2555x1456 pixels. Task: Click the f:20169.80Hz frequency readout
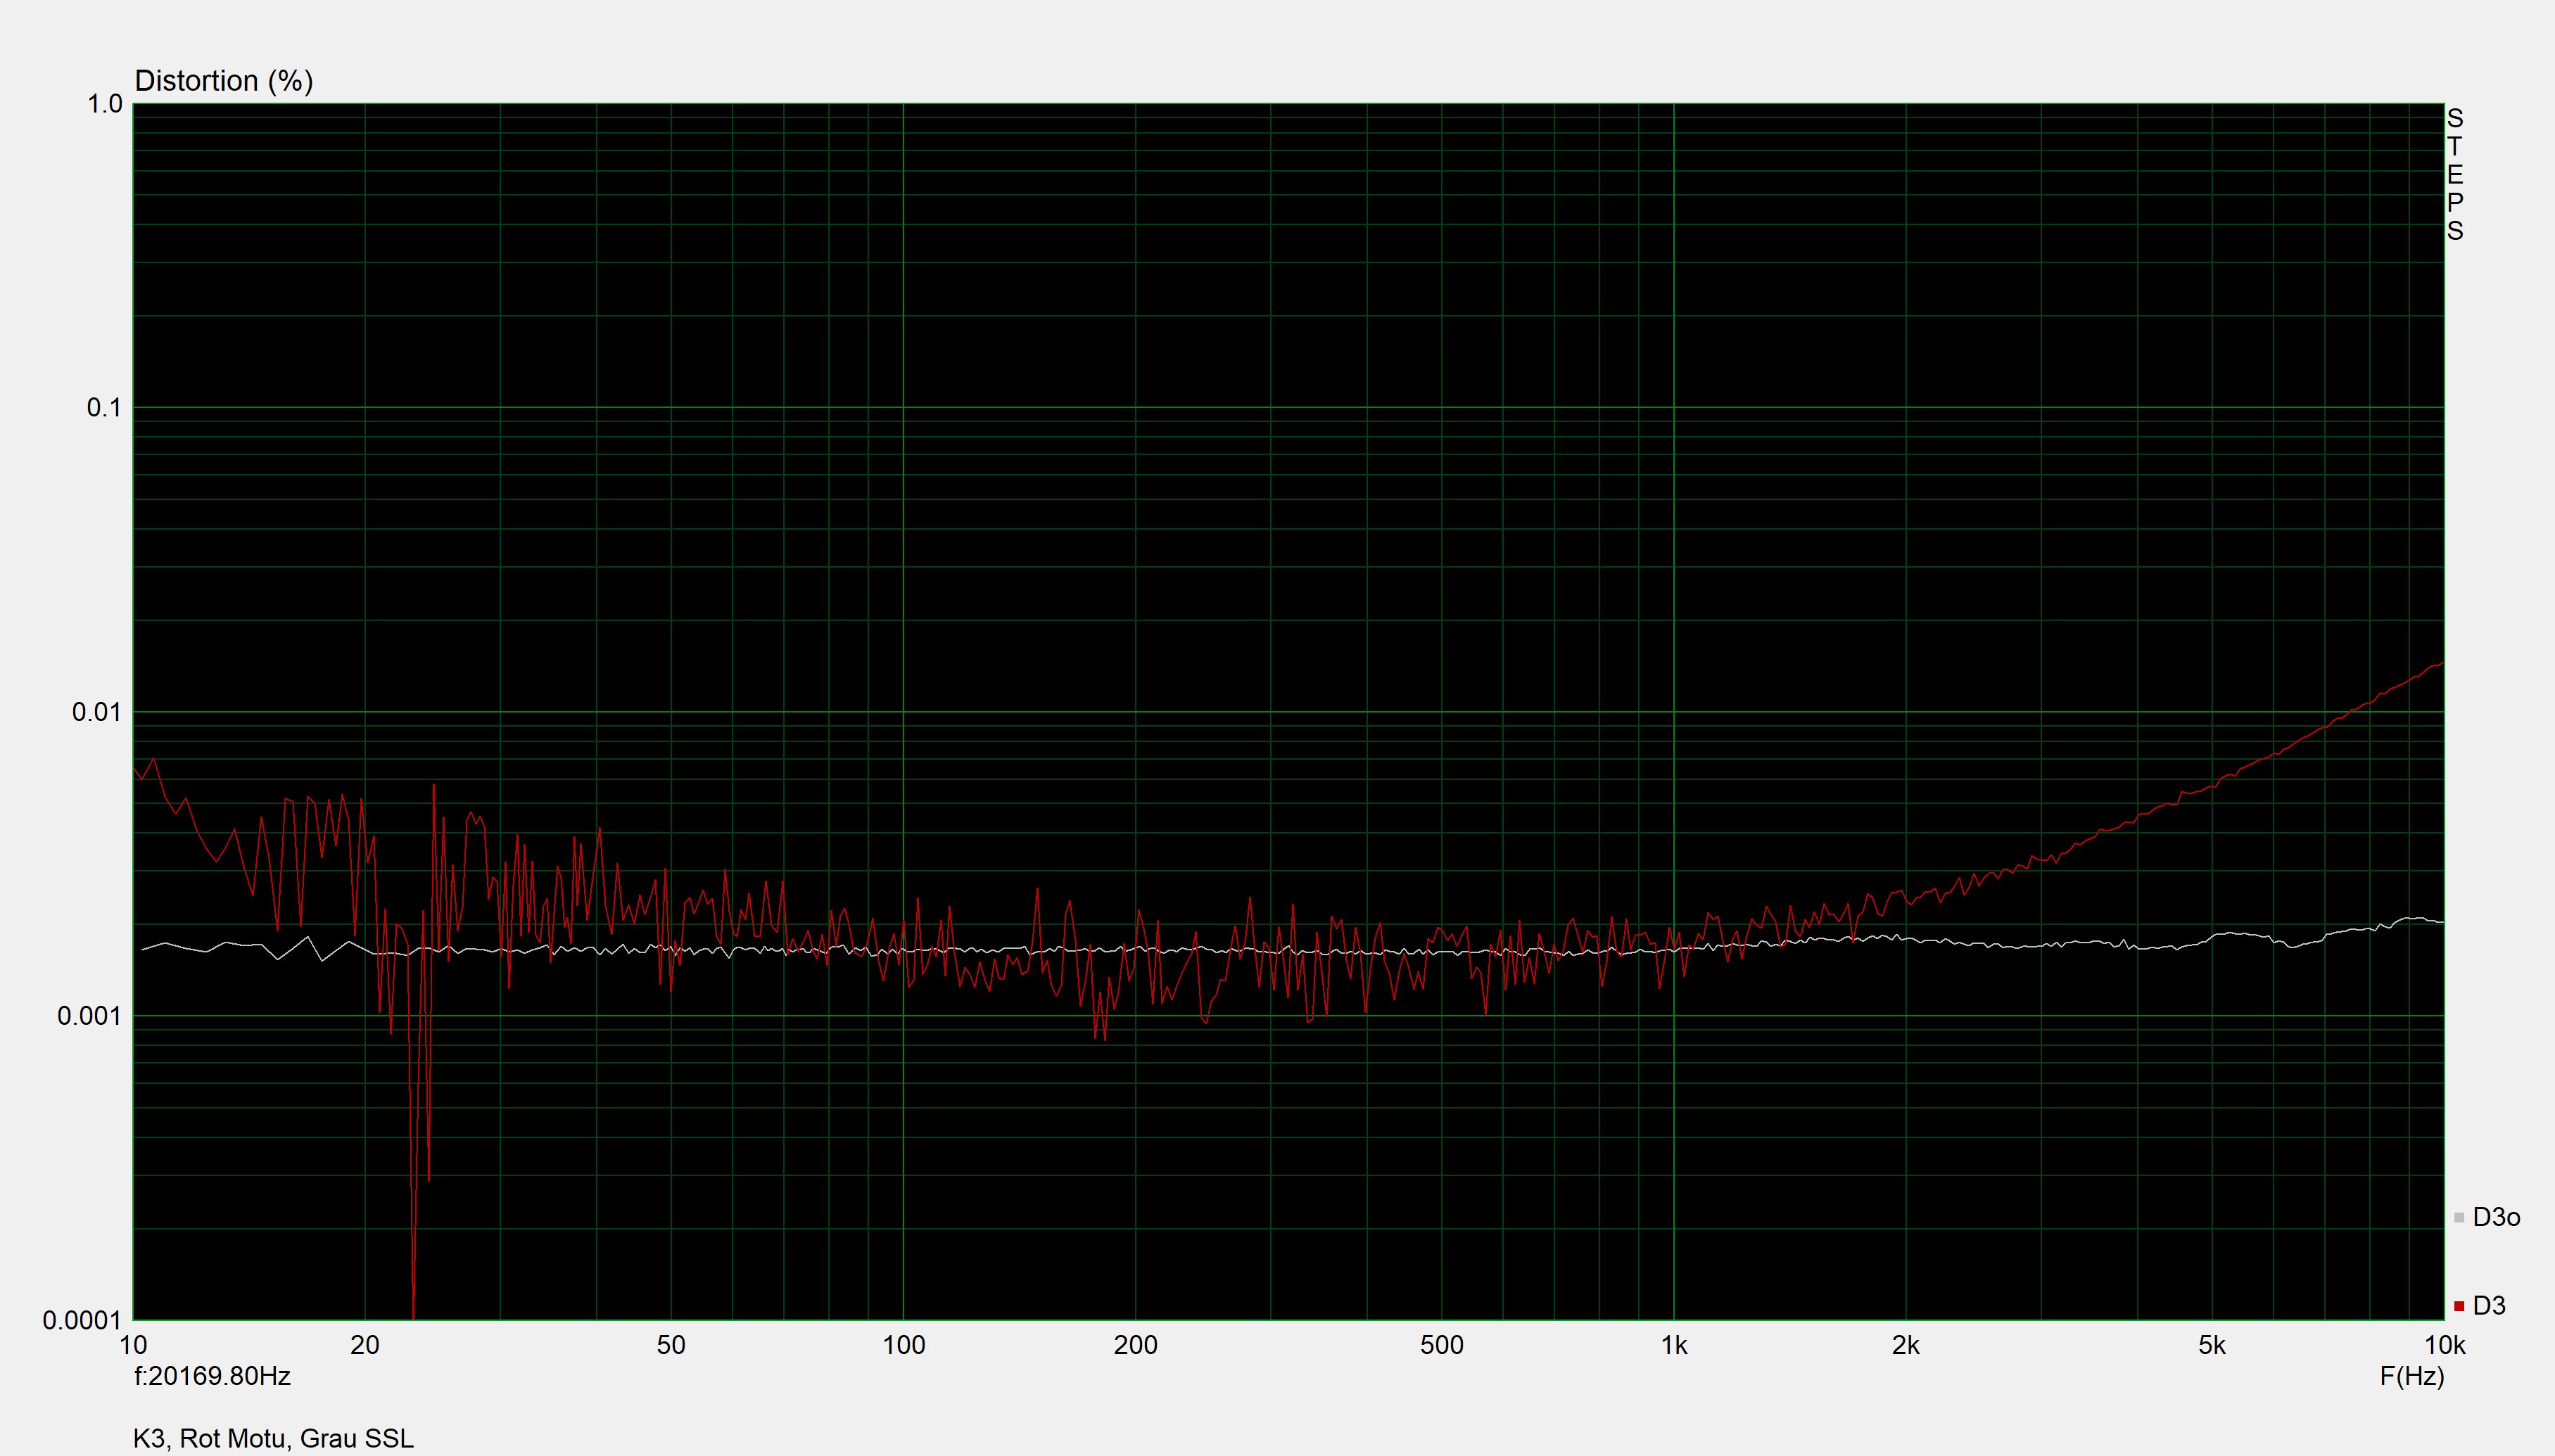point(212,1376)
